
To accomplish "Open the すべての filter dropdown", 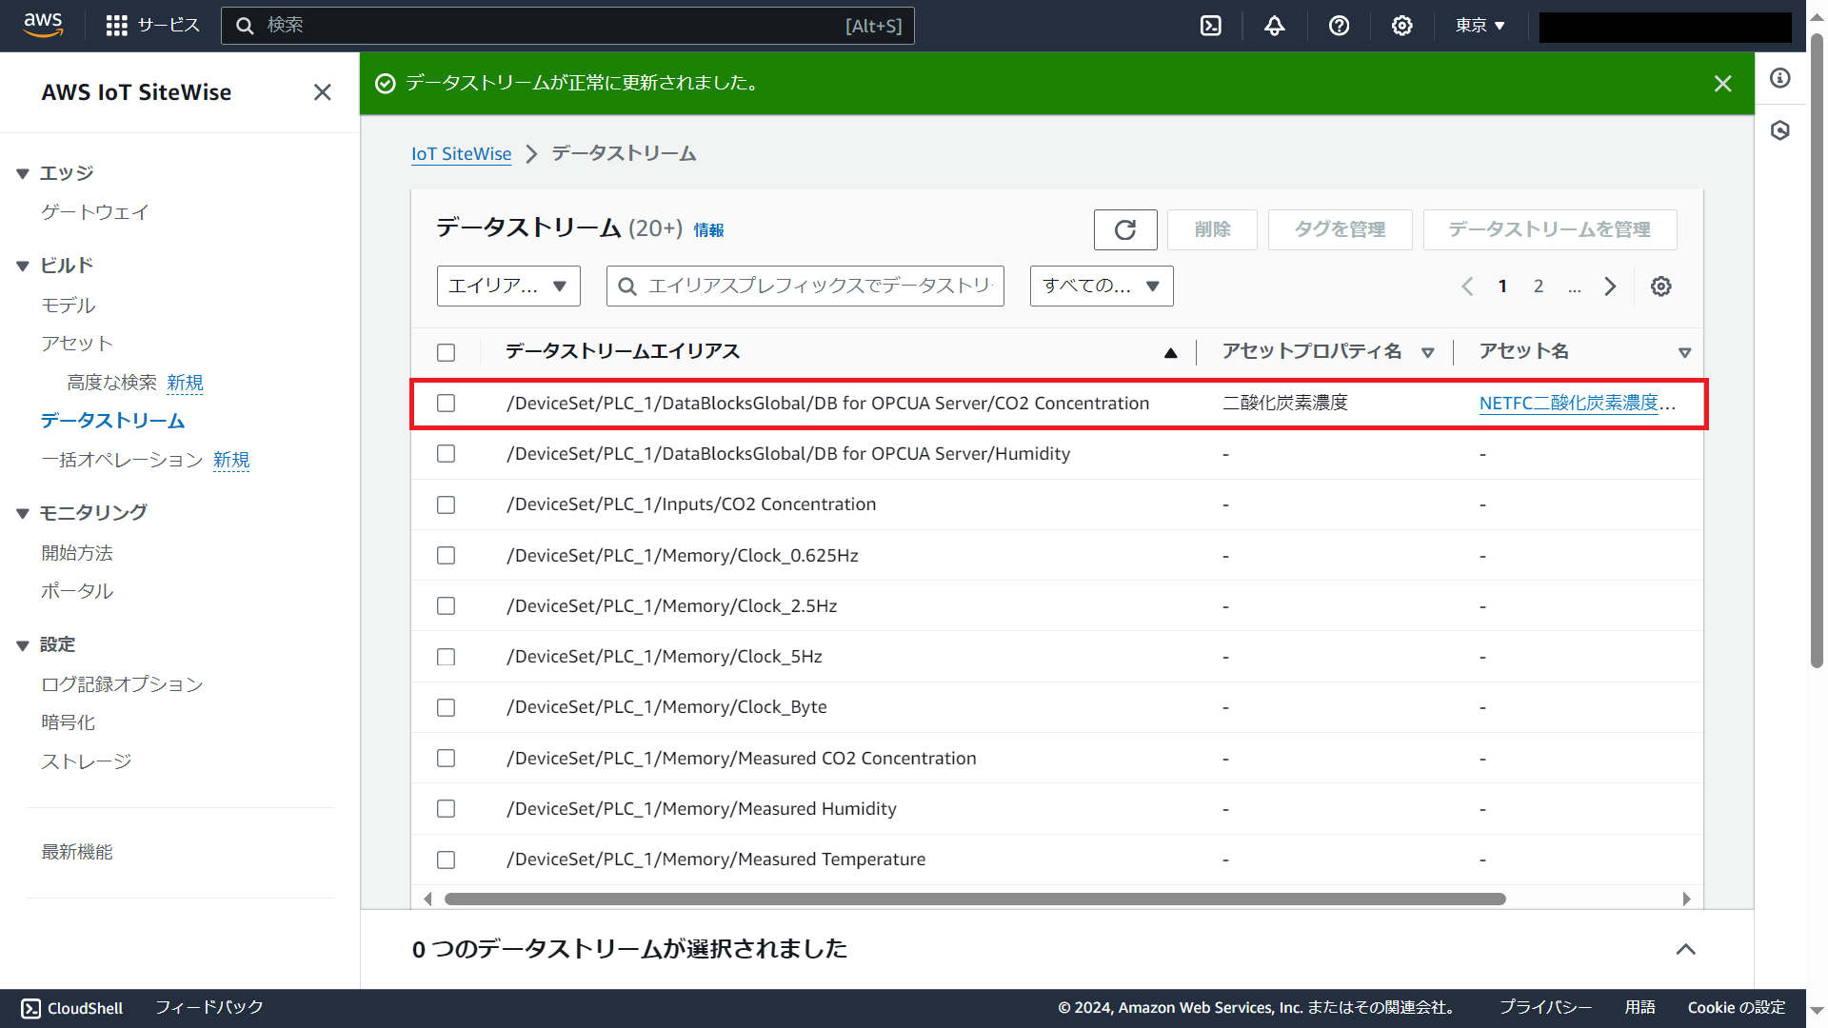I will click(x=1101, y=286).
